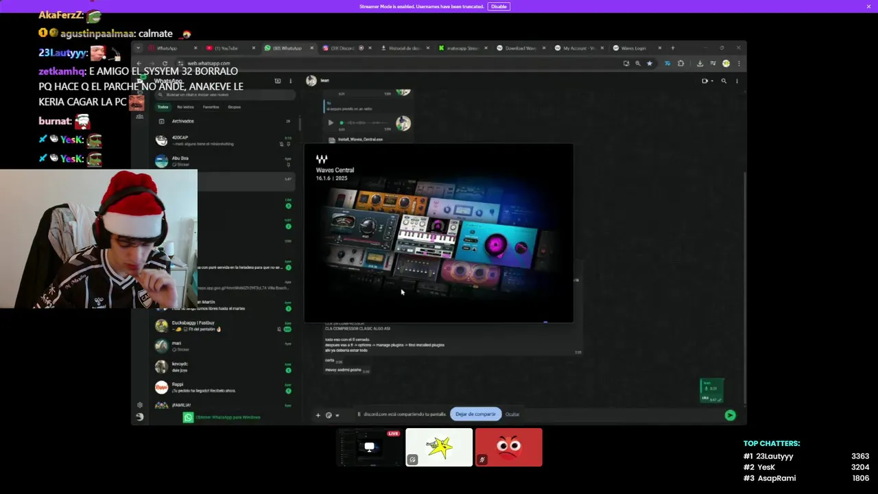The image size is (878, 494).
Task: Open the Install_Waves_Central.exe file message
Action: [360, 139]
